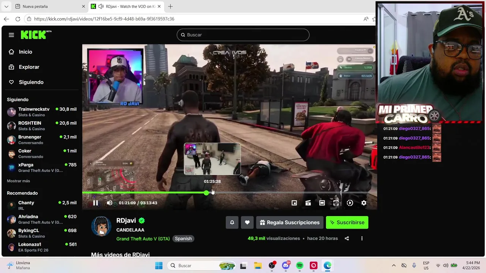Open OBS Studio from the taskbar
Viewport: 486px width, 273px height.
click(272, 266)
